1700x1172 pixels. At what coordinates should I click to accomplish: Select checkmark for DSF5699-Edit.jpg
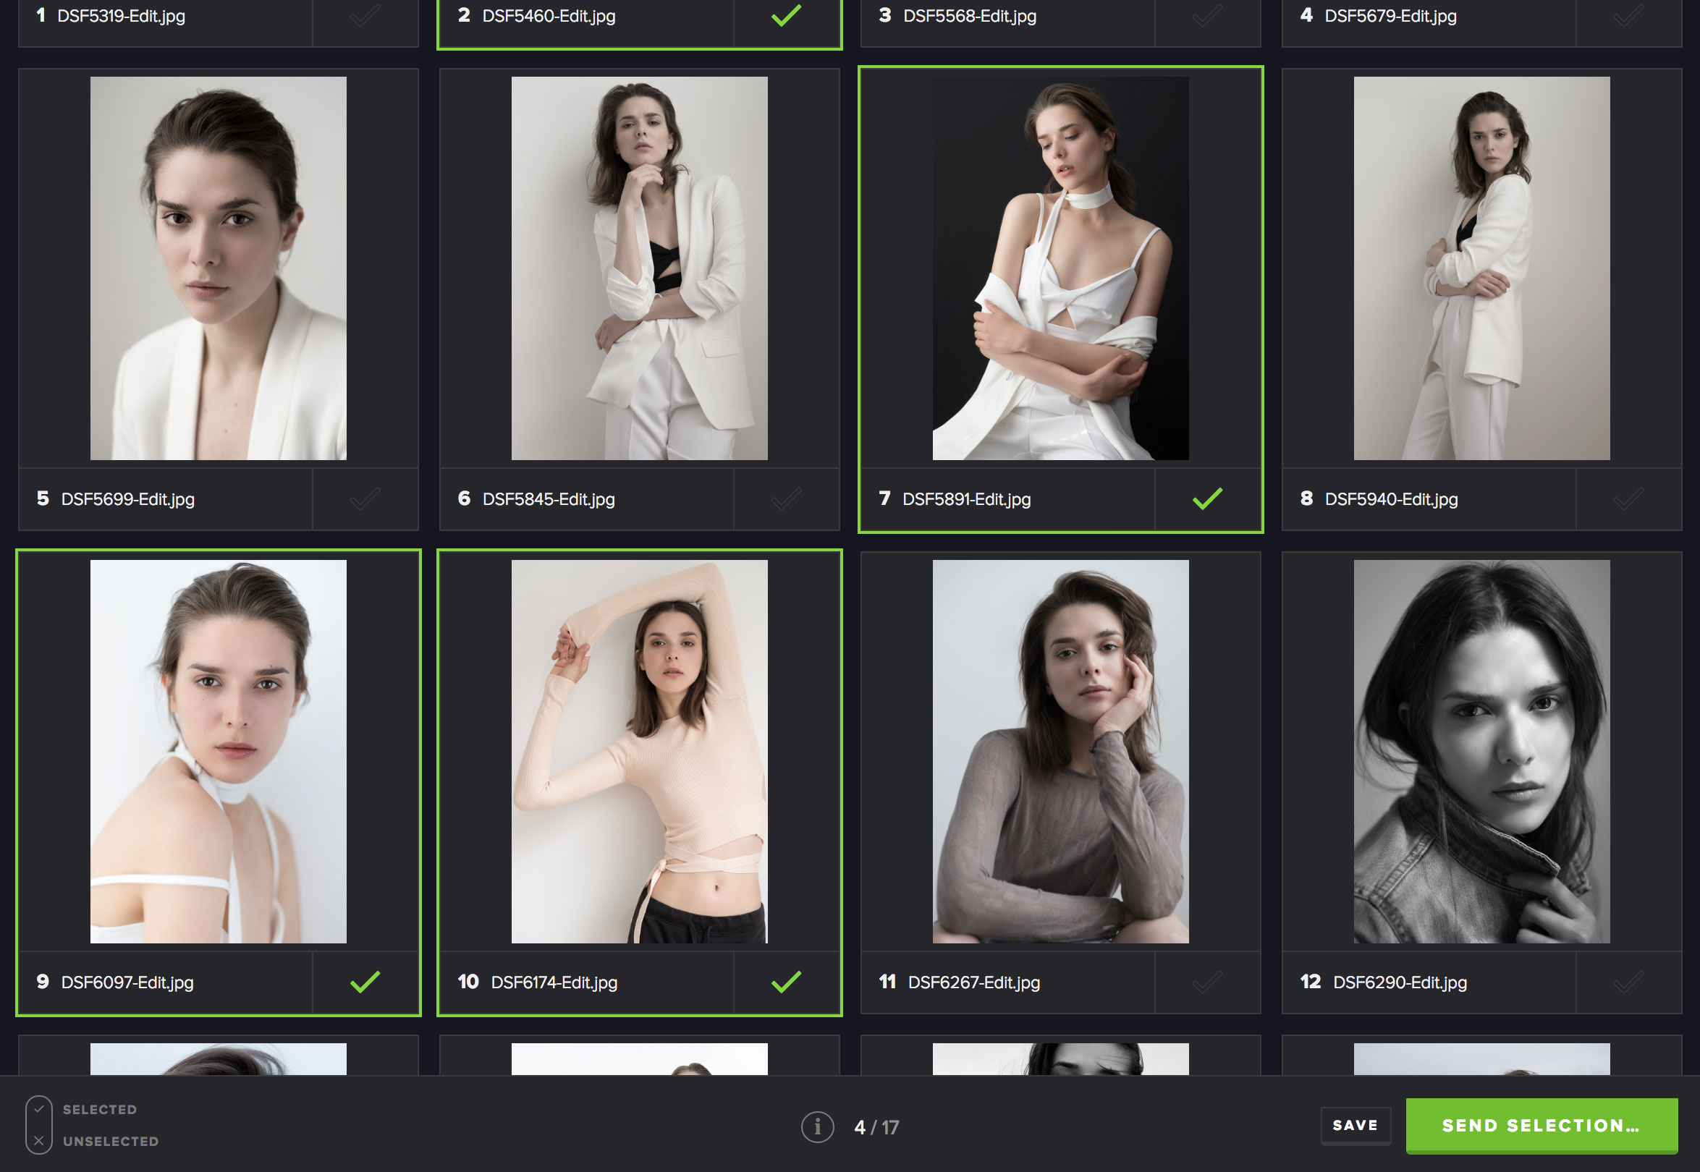tap(365, 499)
